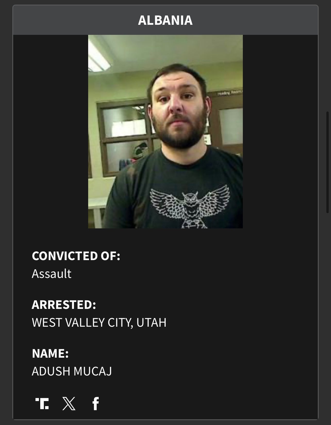The width and height of the screenshot is (331, 425).
Task: Click the owl graphic on the shirt
Action: click(190, 206)
